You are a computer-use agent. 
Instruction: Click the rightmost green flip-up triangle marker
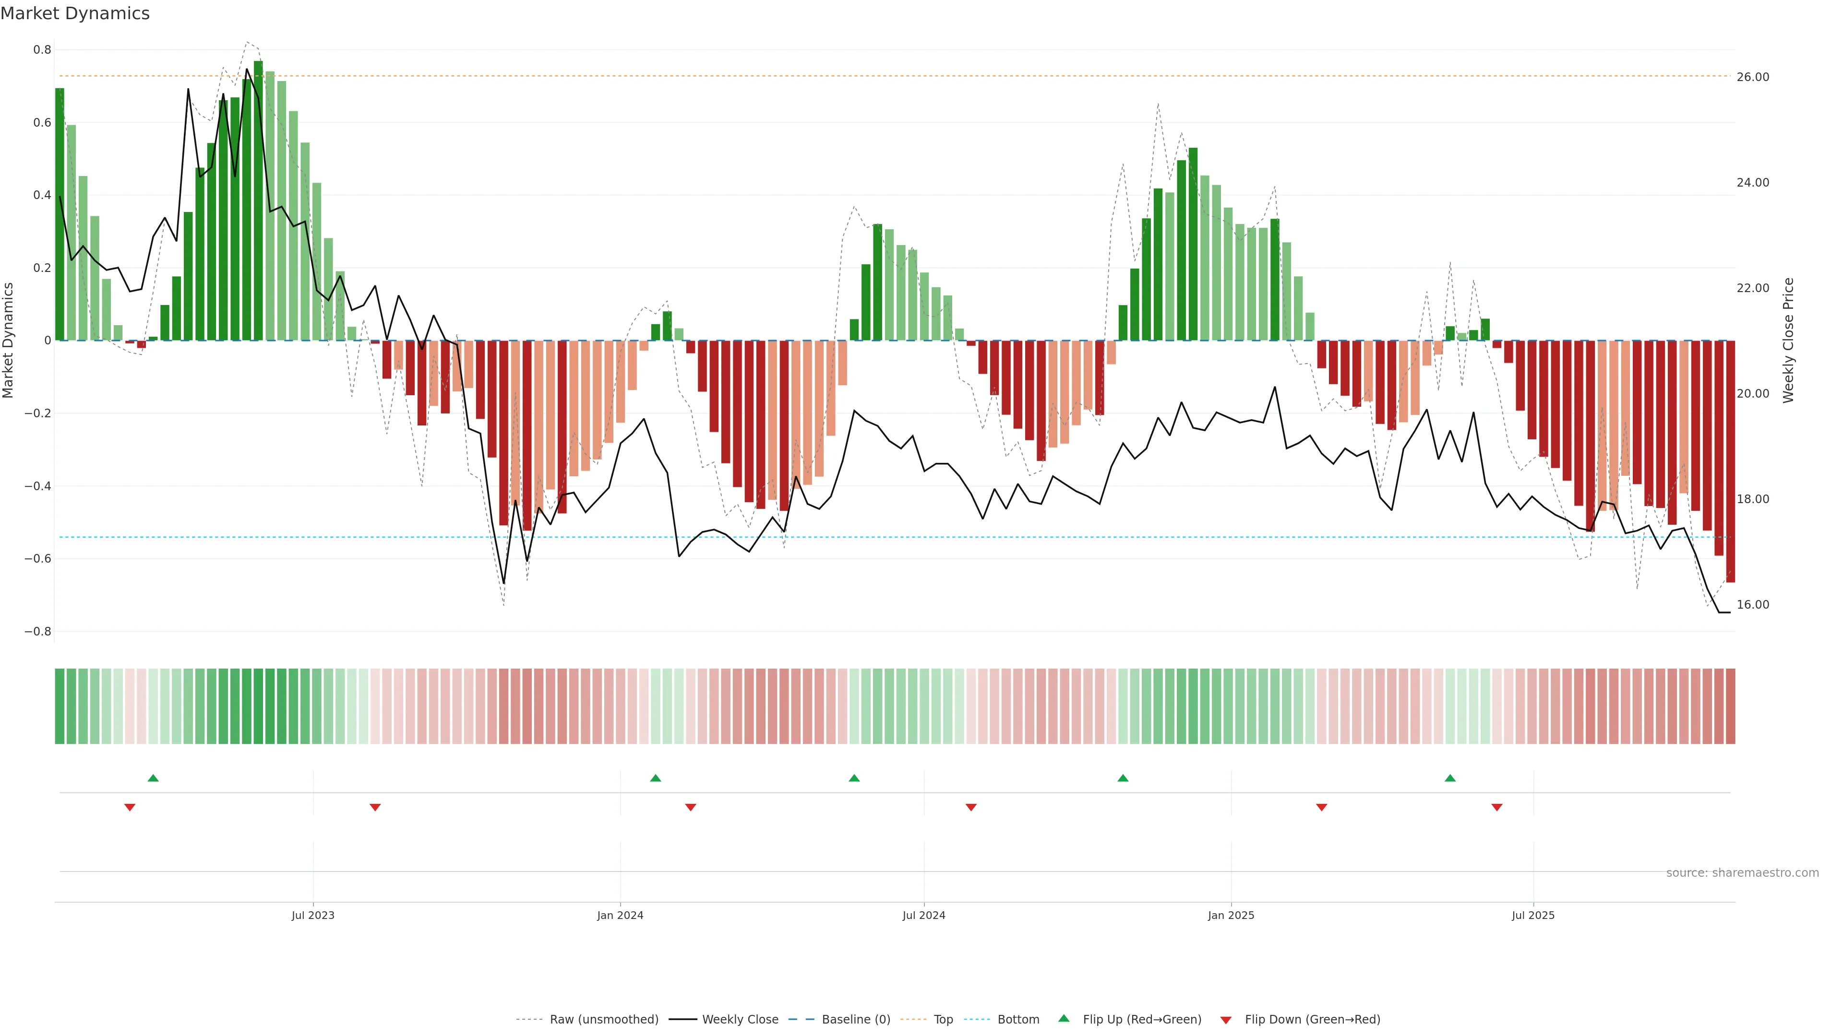pyautogui.click(x=1450, y=778)
